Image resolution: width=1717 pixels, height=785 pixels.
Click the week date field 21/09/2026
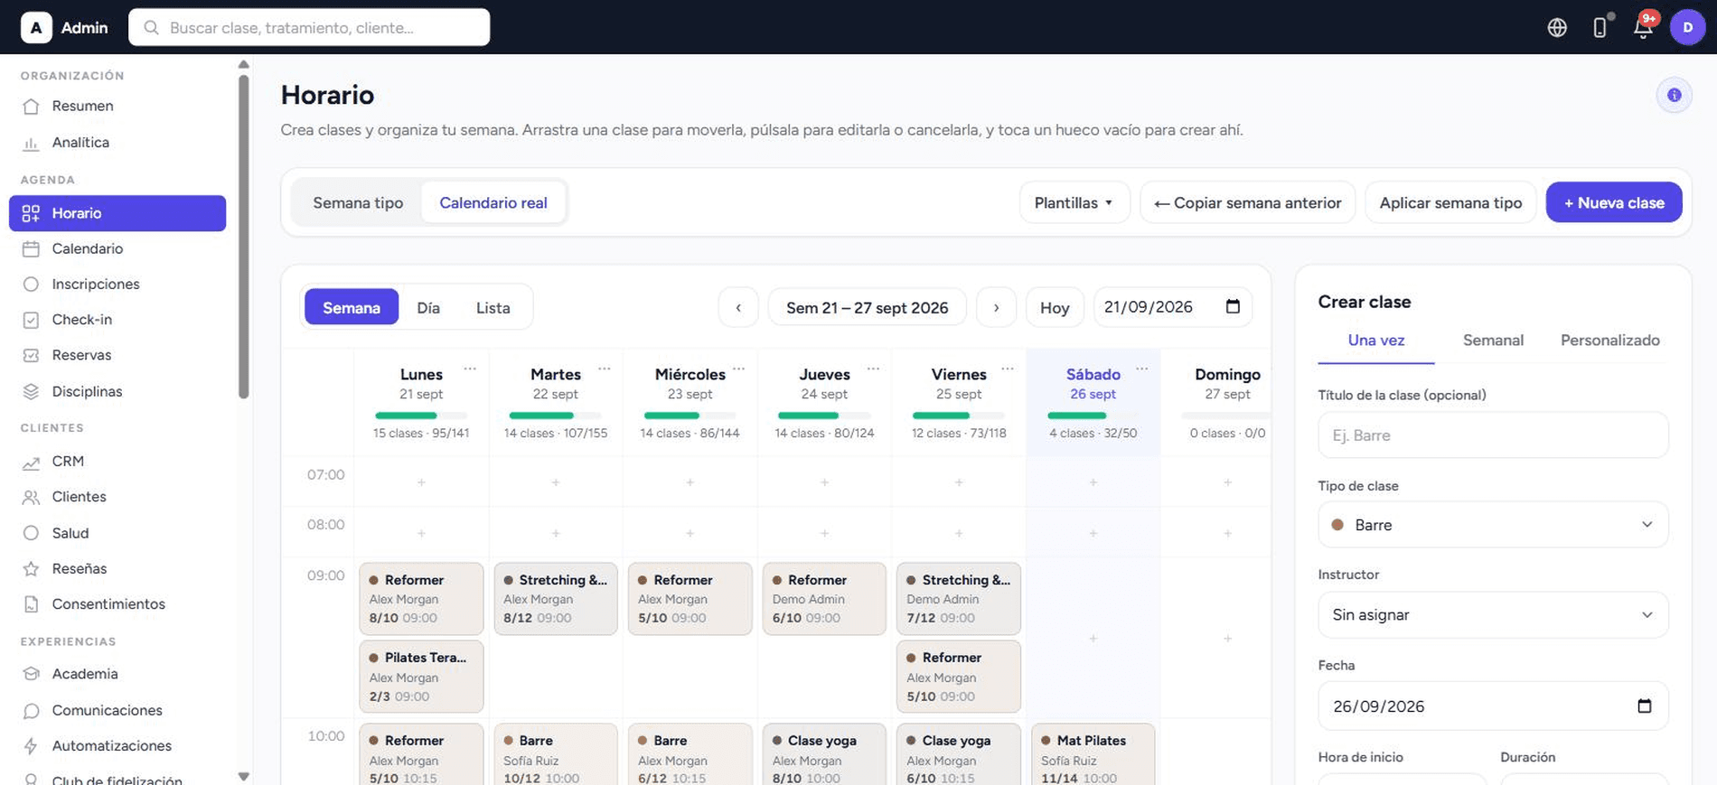(1173, 307)
